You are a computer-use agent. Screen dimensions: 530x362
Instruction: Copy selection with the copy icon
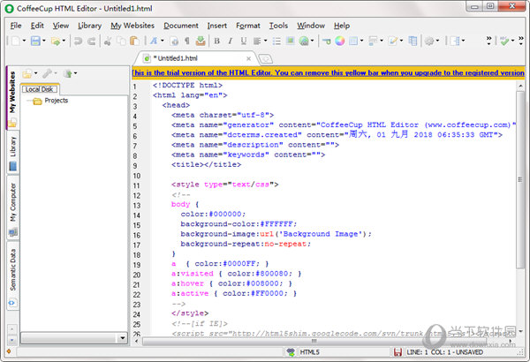(121, 41)
